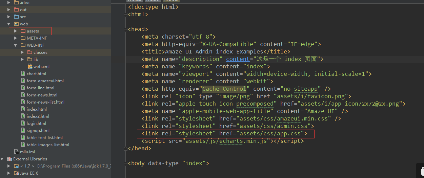Fold the <html> block in the gutter

point(126,15)
